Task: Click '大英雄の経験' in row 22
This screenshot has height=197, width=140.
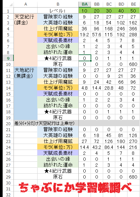Action: pos(58,135)
